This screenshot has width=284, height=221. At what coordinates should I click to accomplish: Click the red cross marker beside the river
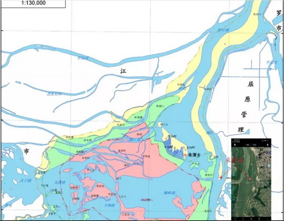pyautogui.click(x=221, y=177)
